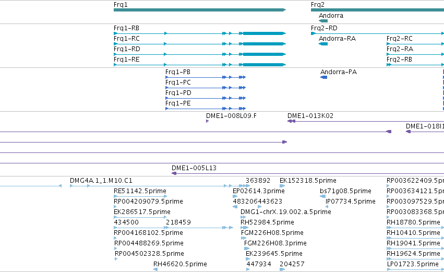This screenshot has width=444, height=272.
Task: Click the 363892 feature label
Action: coord(258,181)
